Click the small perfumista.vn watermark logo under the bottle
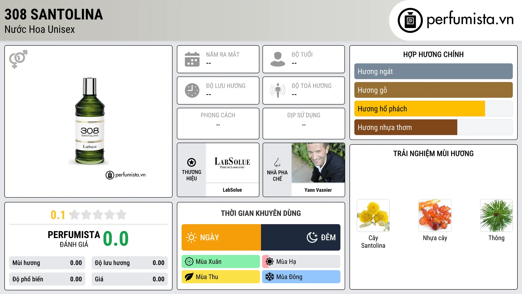 pyautogui.click(x=126, y=175)
